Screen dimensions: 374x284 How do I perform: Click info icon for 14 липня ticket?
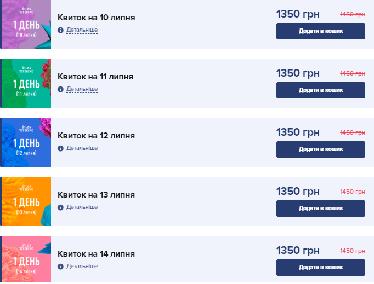[x=61, y=266]
